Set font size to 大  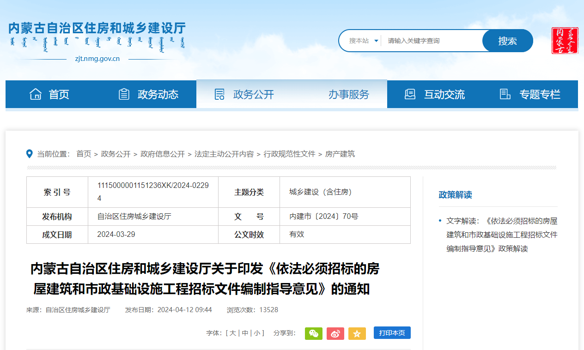tap(232, 333)
